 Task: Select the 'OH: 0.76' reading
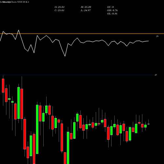(x=112, y=10)
